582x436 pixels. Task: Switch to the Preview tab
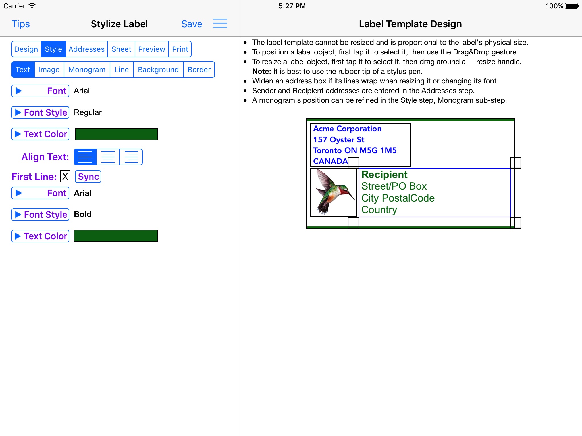(x=151, y=49)
